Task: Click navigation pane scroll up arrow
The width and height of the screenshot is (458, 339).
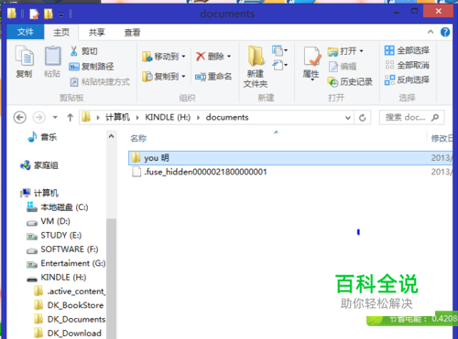Action: click(x=111, y=136)
